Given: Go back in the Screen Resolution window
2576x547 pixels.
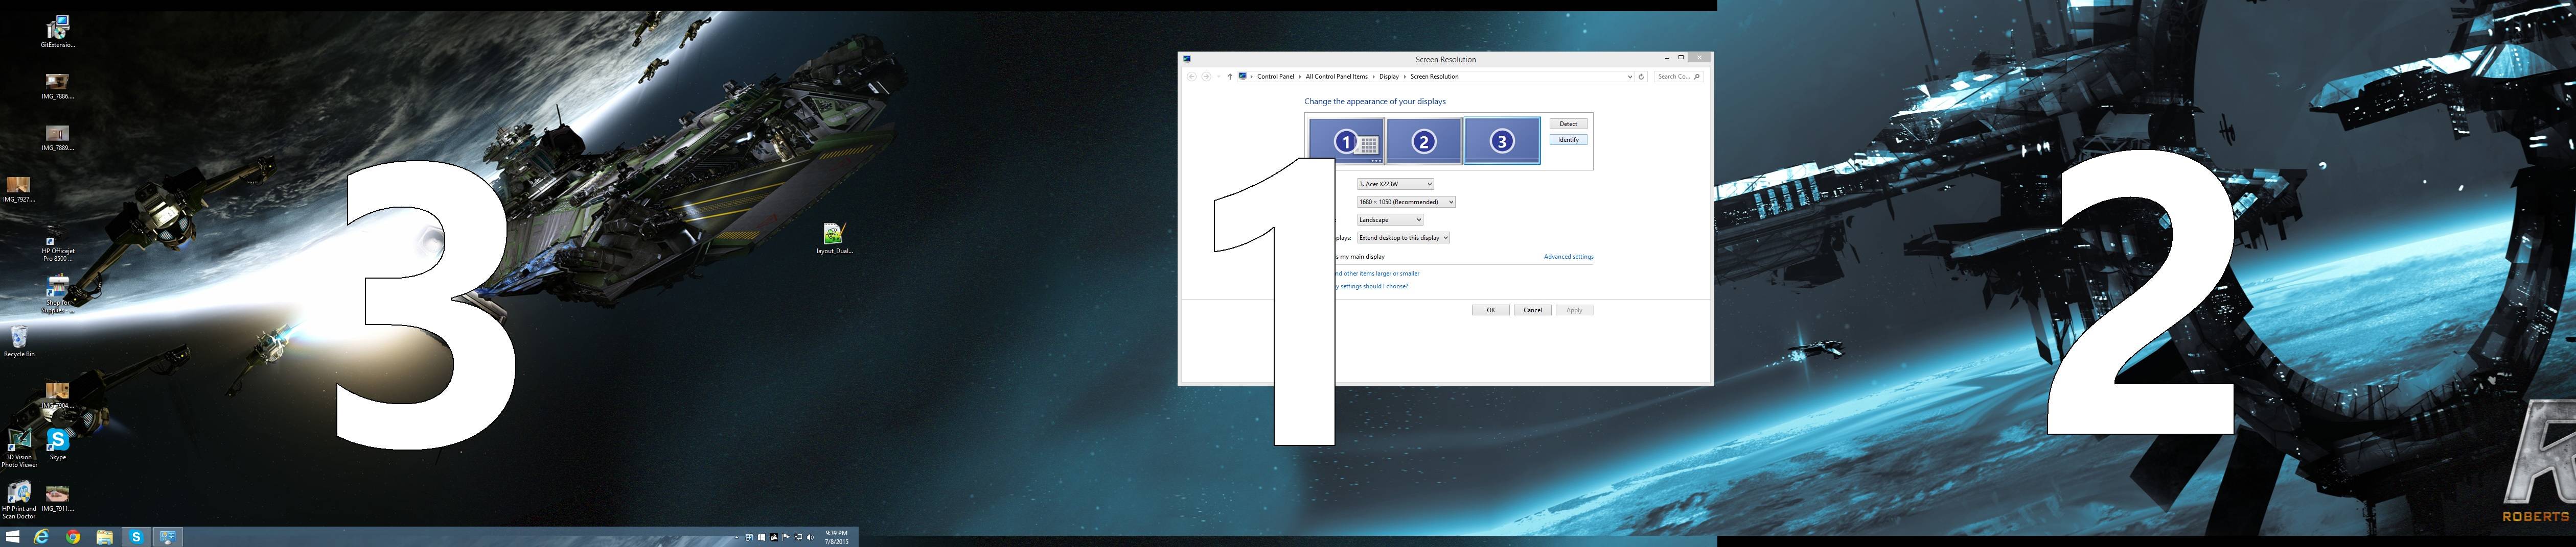Looking at the screenshot, I should point(1192,77).
